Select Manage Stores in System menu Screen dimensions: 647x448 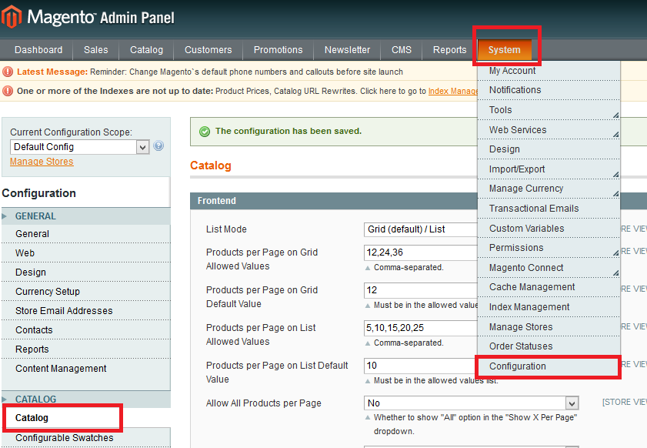tap(549, 326)
